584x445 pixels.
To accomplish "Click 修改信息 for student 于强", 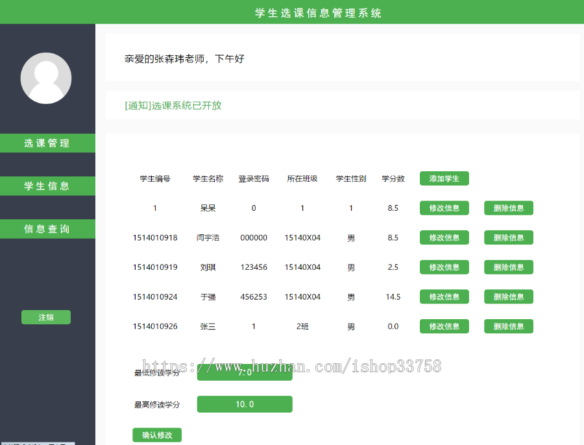I will (444, 296).
